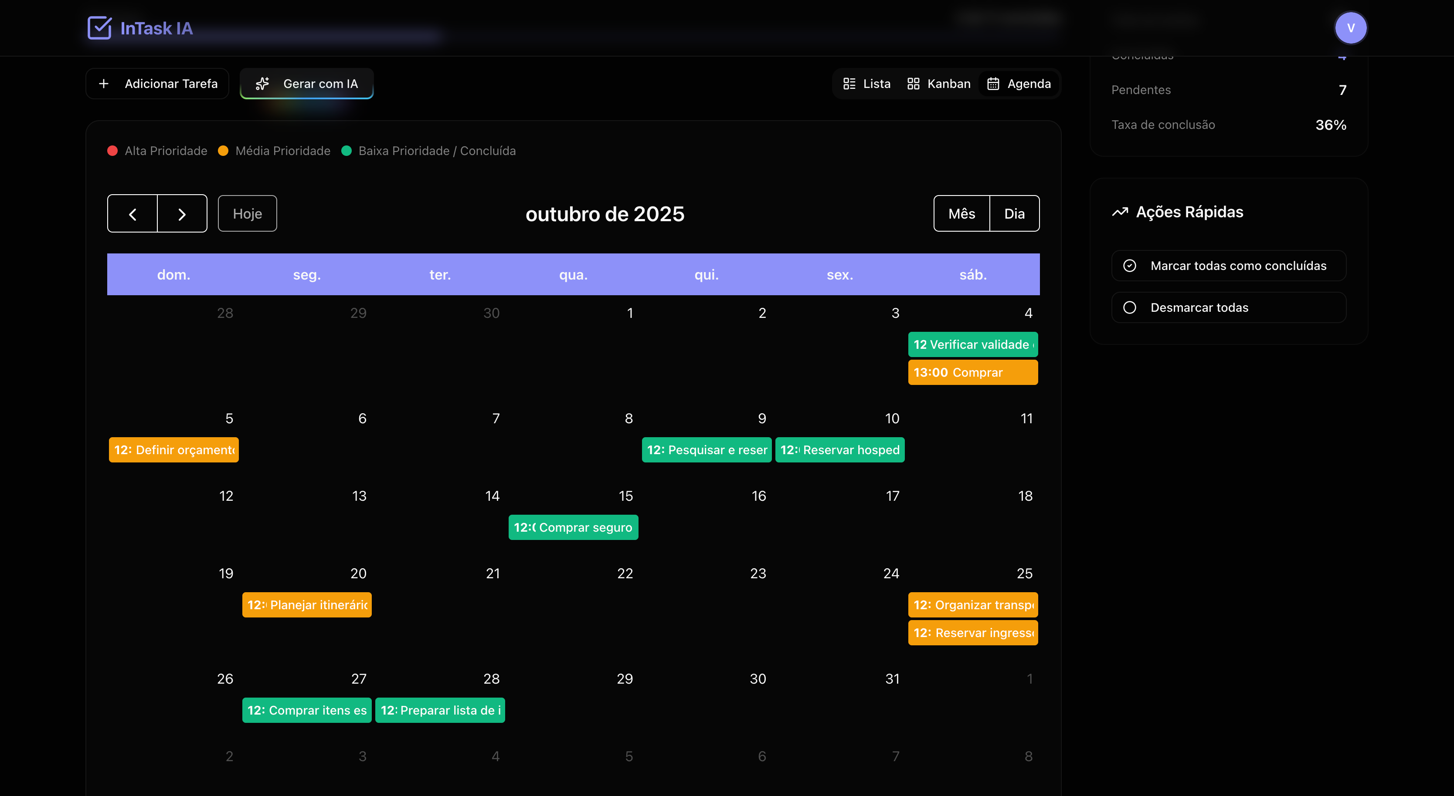Advance to next month with right chevron

tap(182, 214)
